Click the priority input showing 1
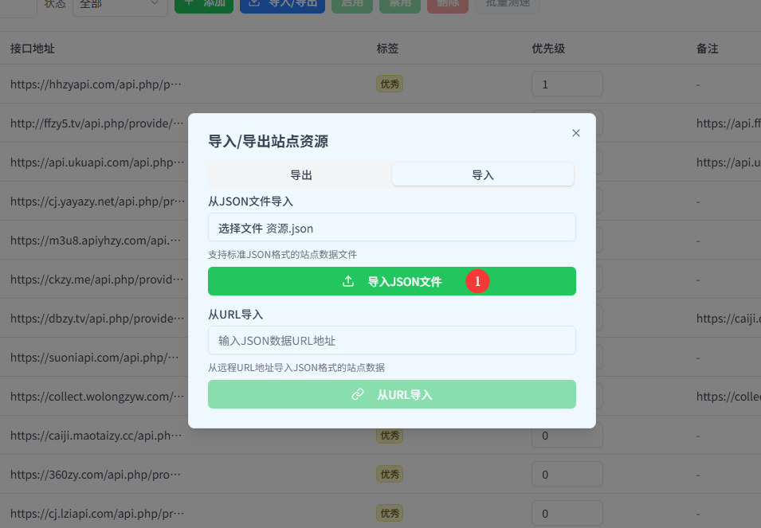The height and width of the screenshot is (528, 761). coord(567,84)
